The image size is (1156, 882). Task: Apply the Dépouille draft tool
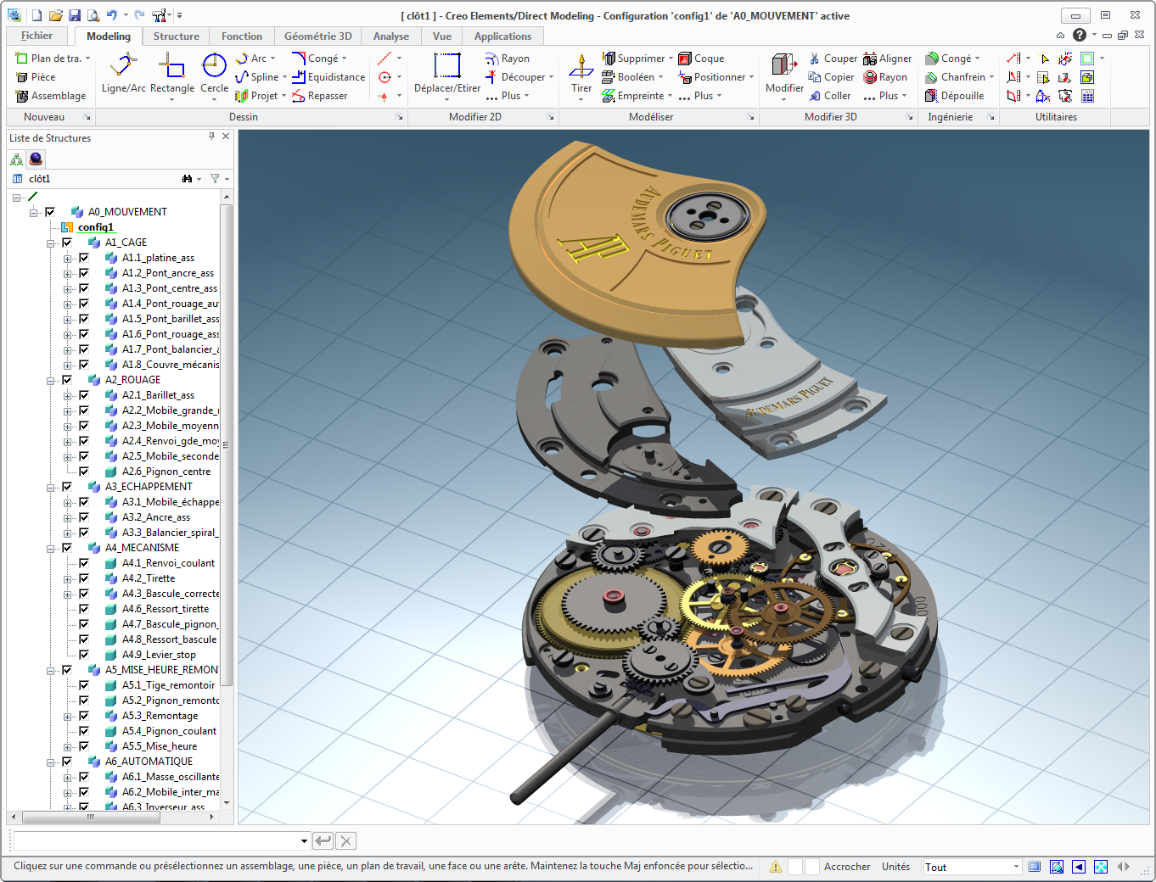point(955,96)
